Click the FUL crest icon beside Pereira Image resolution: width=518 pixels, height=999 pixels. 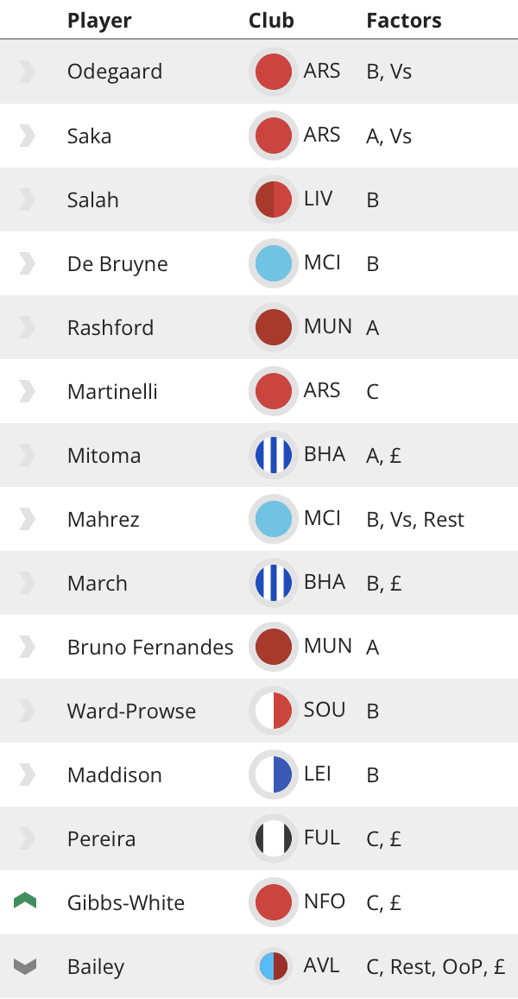273,838
